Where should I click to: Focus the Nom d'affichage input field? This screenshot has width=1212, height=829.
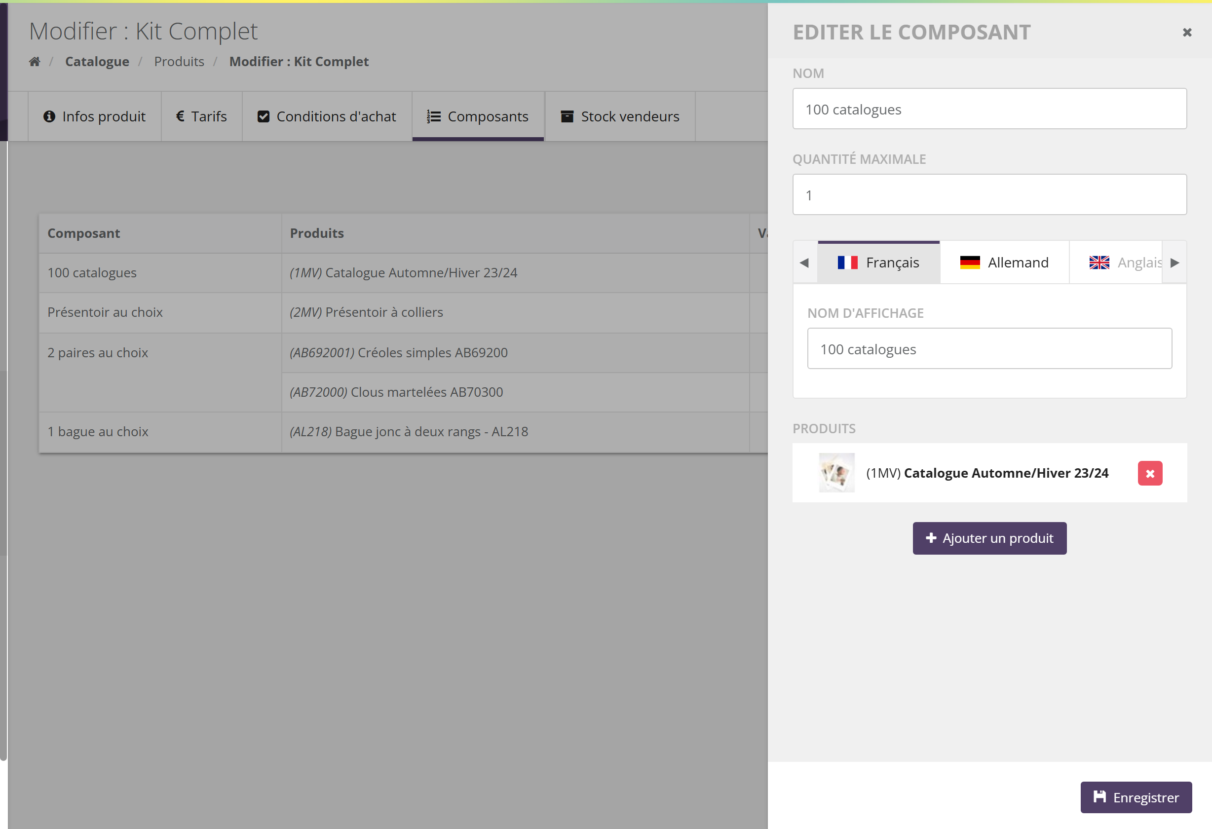click(x=989, y=349)
